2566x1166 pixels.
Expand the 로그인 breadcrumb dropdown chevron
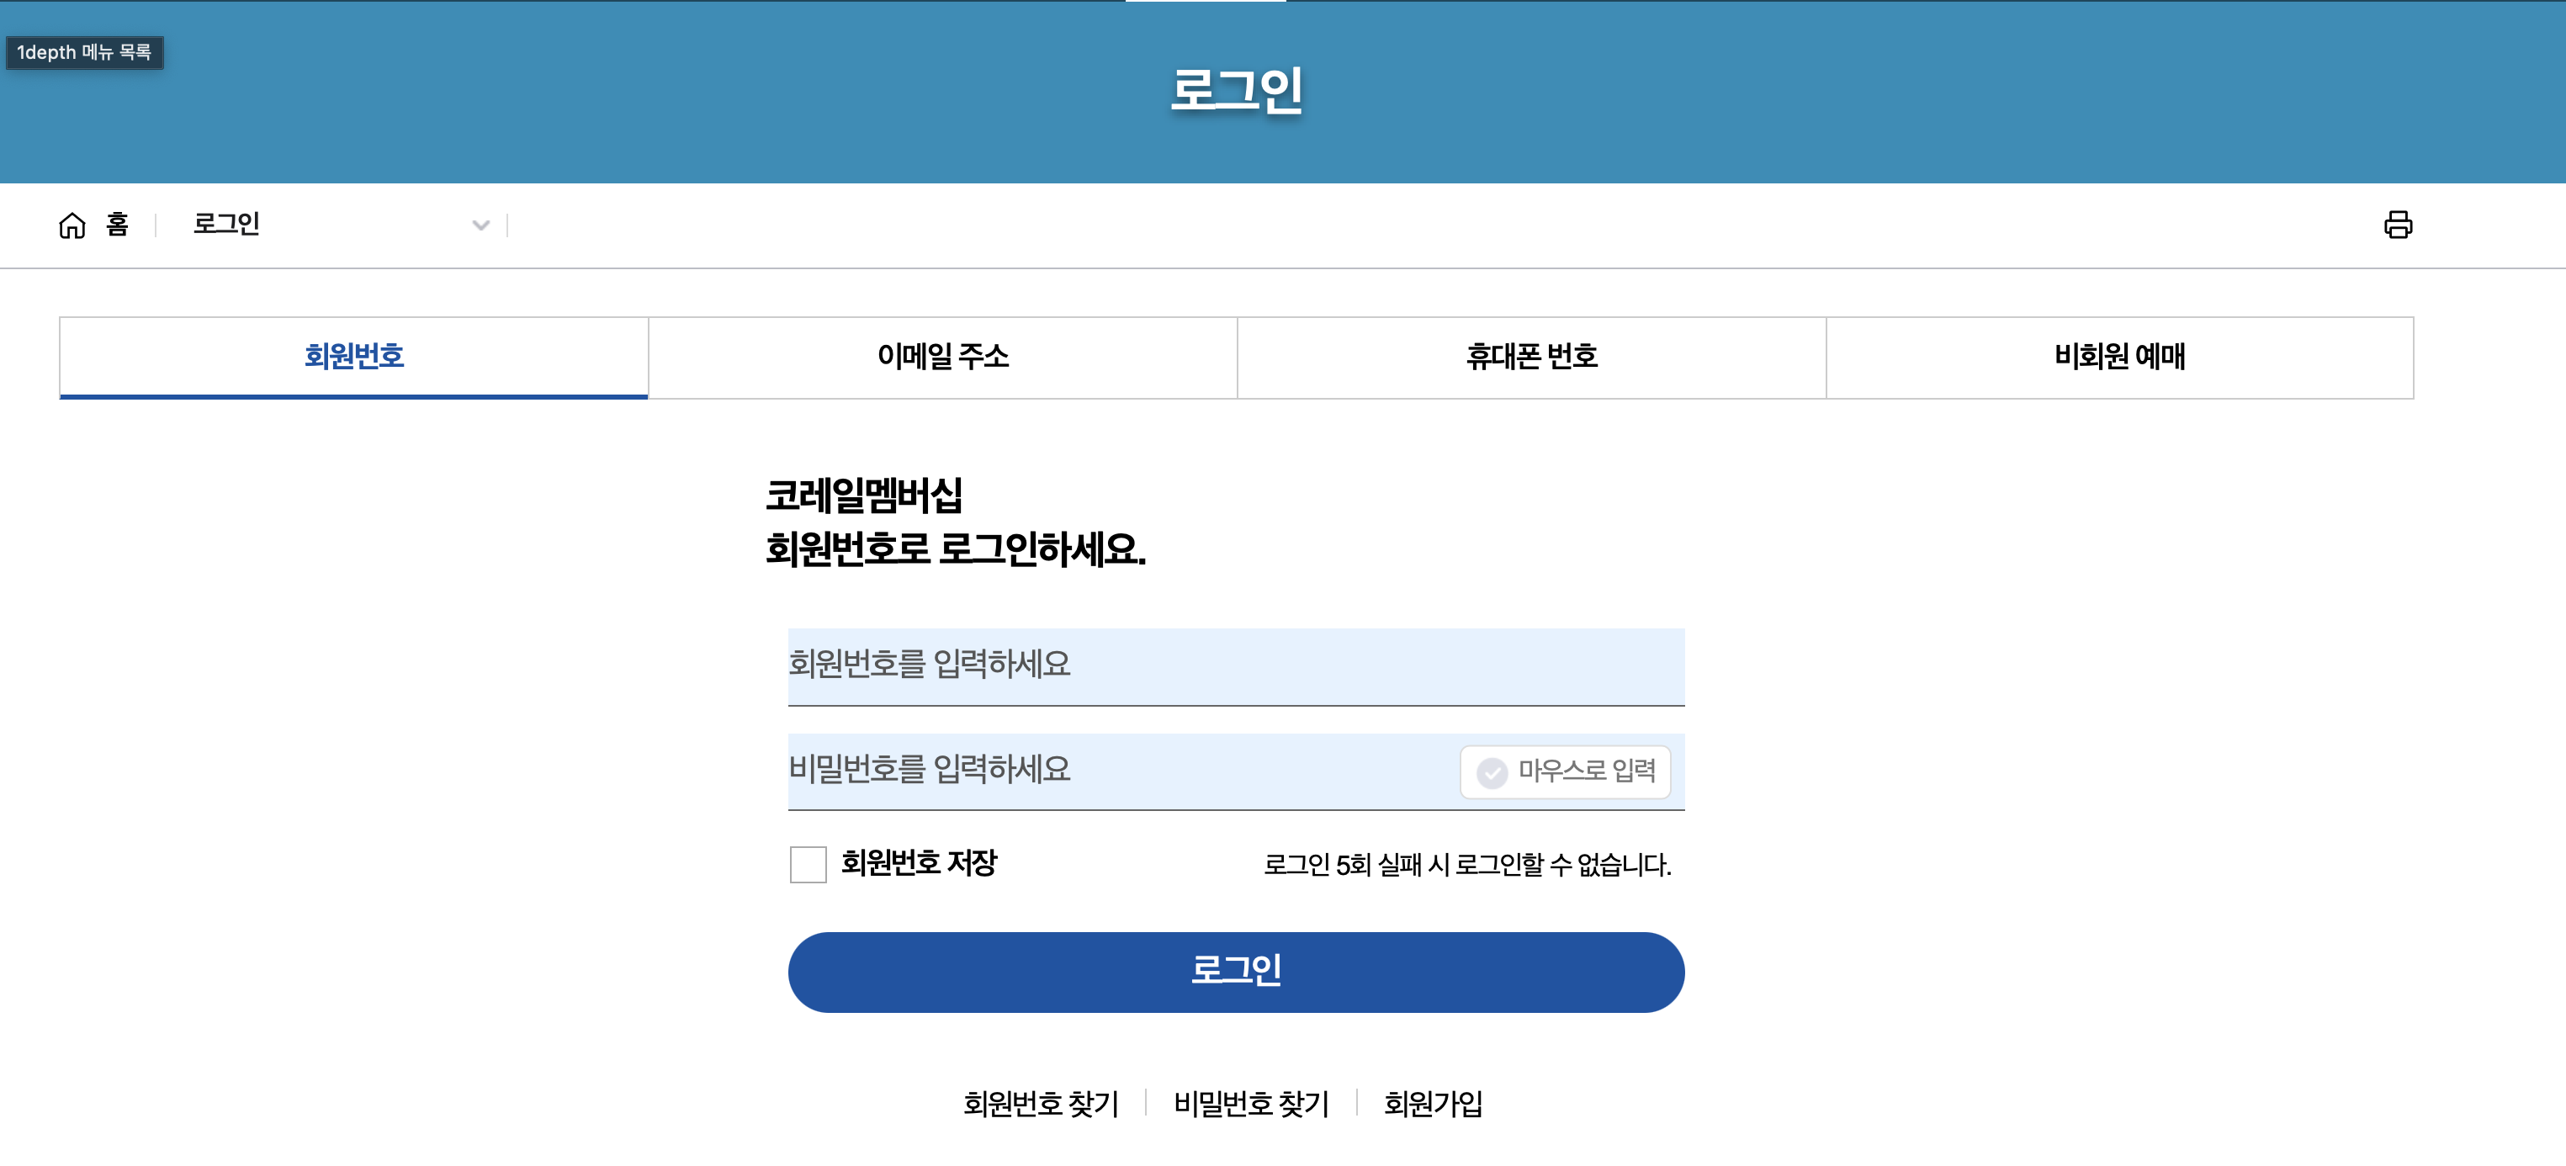pyautogui.click(x=480, y=225)
